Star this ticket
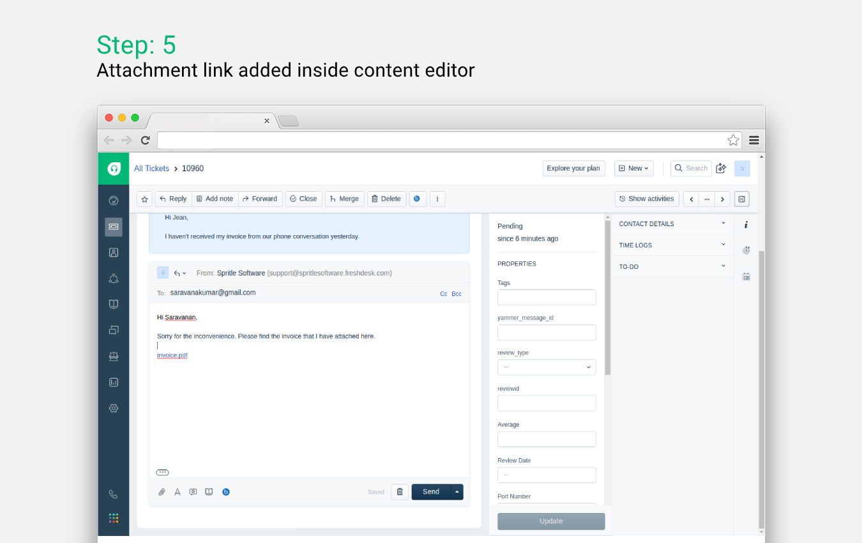 pos(144,199)
